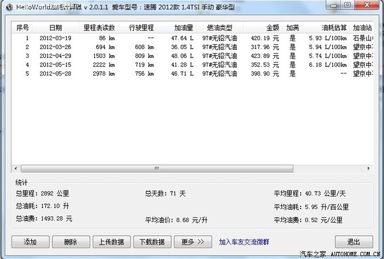Click the 删除 button

[71, 242]
